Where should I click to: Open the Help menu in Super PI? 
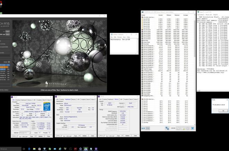pos(216,15)
